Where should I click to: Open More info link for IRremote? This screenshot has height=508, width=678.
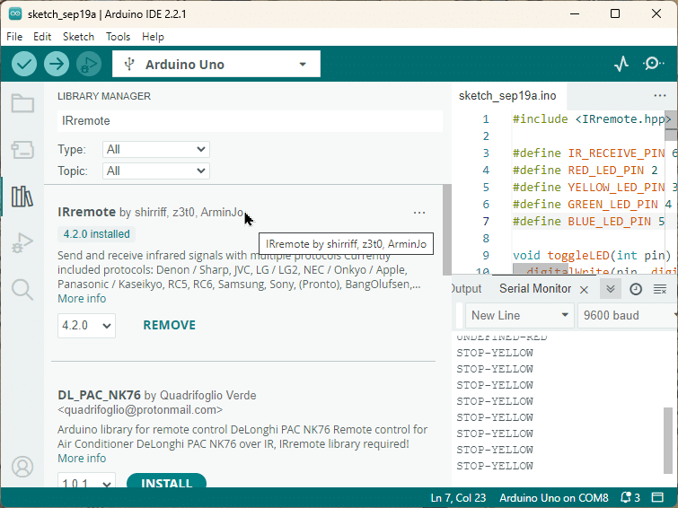pos(82,299)
